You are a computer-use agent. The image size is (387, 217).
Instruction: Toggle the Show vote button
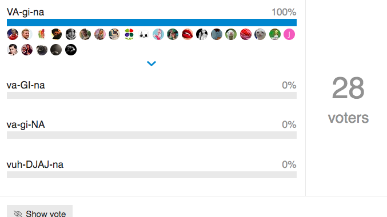(x=40, y=211)
